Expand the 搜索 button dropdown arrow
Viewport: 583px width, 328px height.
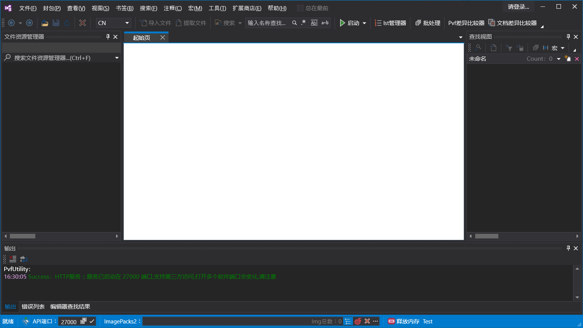click(x=240, y=23)
